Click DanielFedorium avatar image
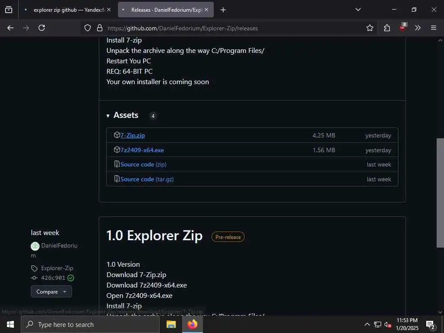The width and height of the screenshot is (444, 333). tap(35, 246)
